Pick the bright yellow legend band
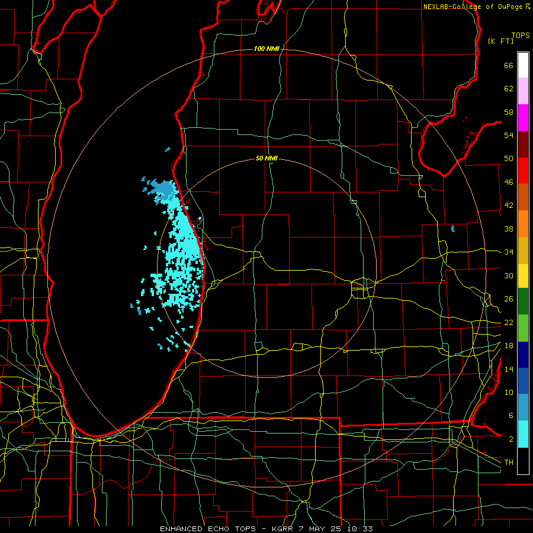Image resolution: width=533 pixels, height=533 pixels. [x=523, y=276]
